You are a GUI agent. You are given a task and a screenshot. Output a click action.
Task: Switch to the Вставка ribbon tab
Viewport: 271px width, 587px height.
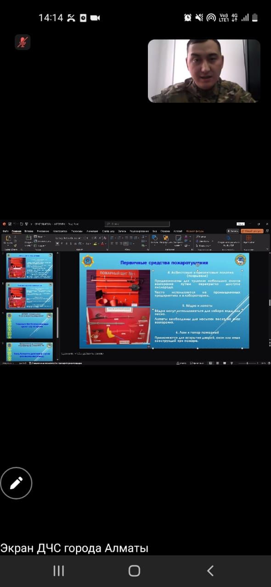click(x=28, y=231)
